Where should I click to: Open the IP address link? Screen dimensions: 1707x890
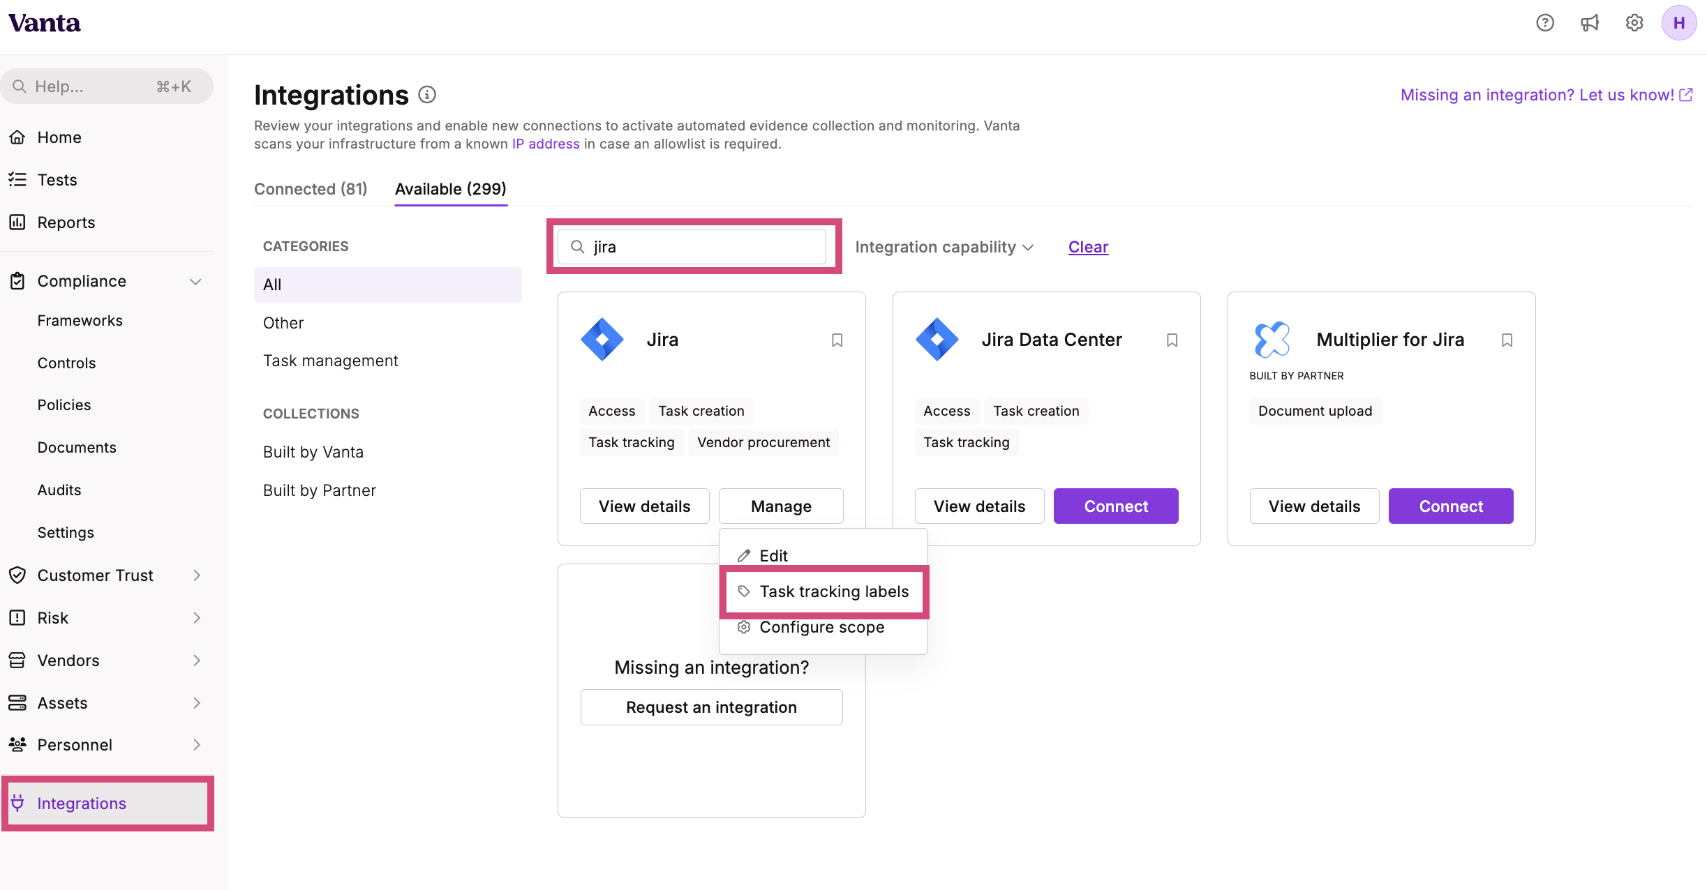(546, 144)
